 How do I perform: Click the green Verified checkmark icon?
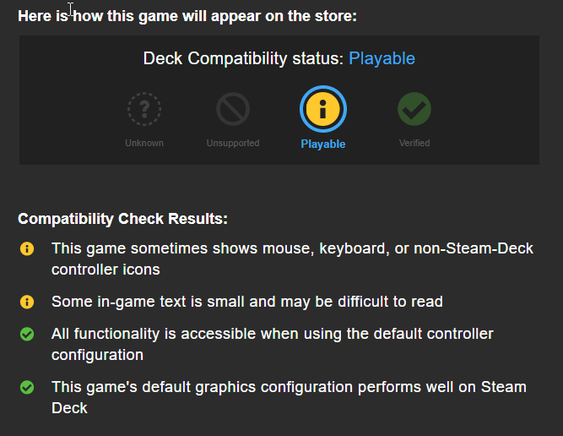pyautogui.click(x=414, y=109)
